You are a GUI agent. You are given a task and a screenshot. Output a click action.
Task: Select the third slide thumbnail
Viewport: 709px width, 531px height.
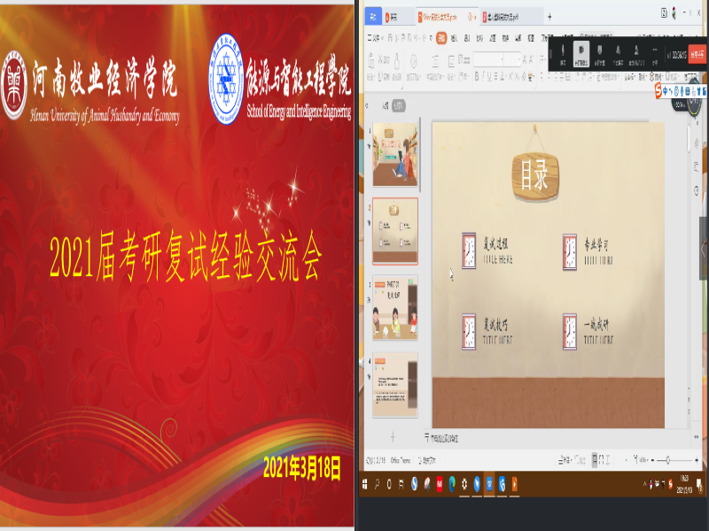394,306
